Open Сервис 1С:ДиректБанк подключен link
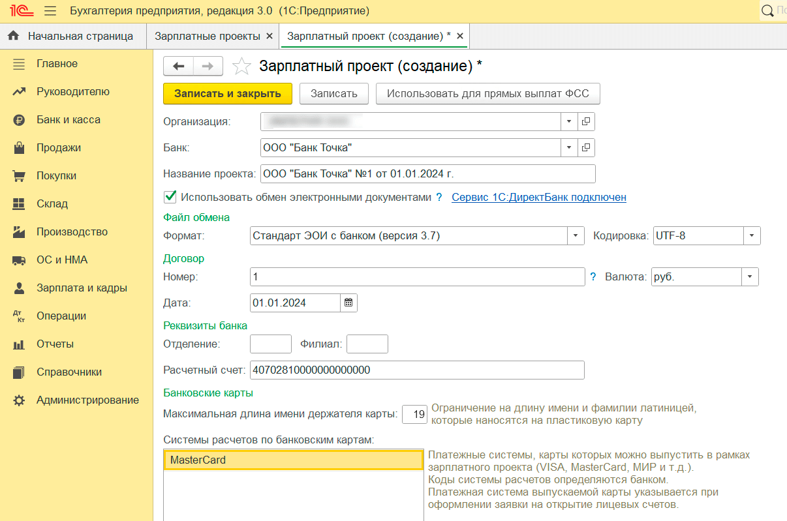Screen dimensions: 787x521 pos(538,197)
